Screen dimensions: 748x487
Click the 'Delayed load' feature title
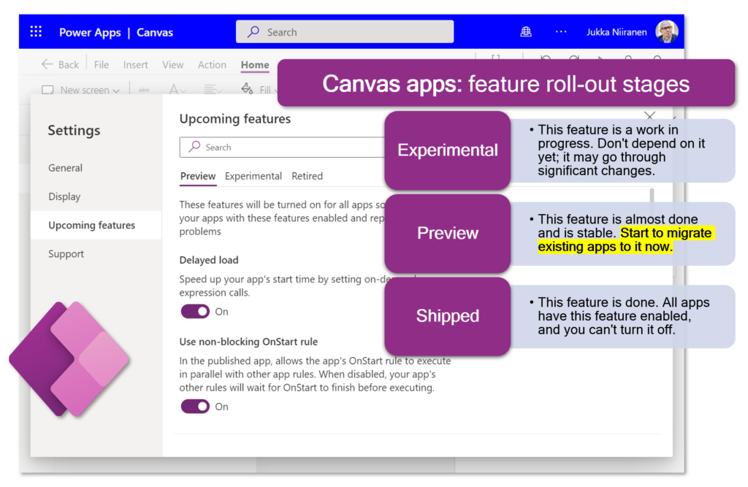(209, 260)
